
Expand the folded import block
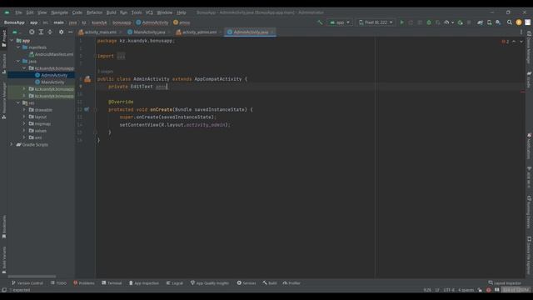pyautogui.click(x=121, y=56)
